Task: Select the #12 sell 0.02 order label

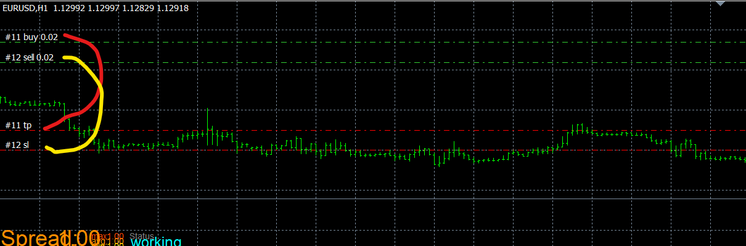Action: click(30, 58)
